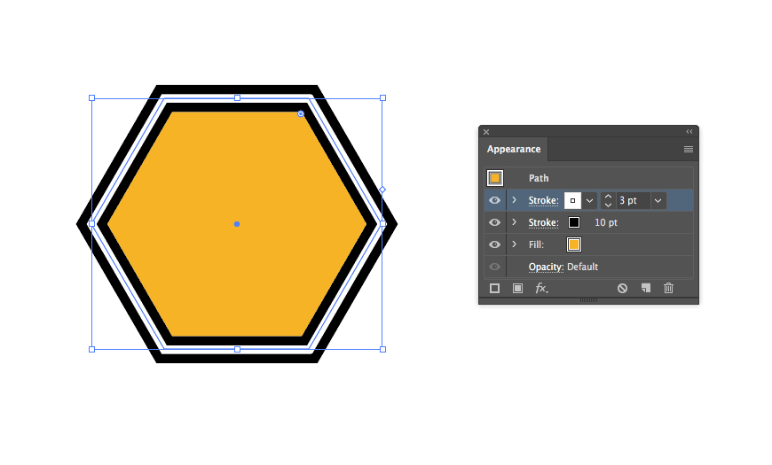Image resolution: width=772 pixels, height=465 pixels.
Task: Select the Appearance panel tab
Action: click(x=514, y=149)
